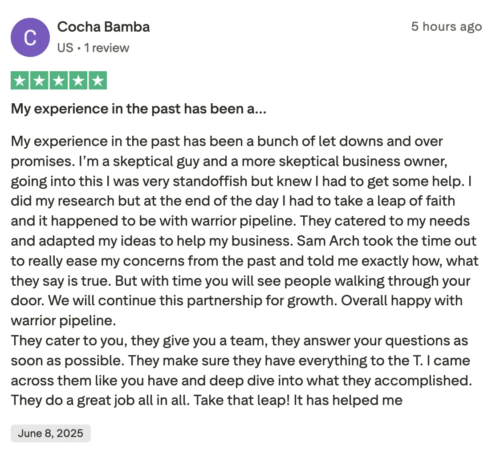Click the 1 review count text
Image resolution: width=496 pixels, height=453 pixels.
(106, 48)
